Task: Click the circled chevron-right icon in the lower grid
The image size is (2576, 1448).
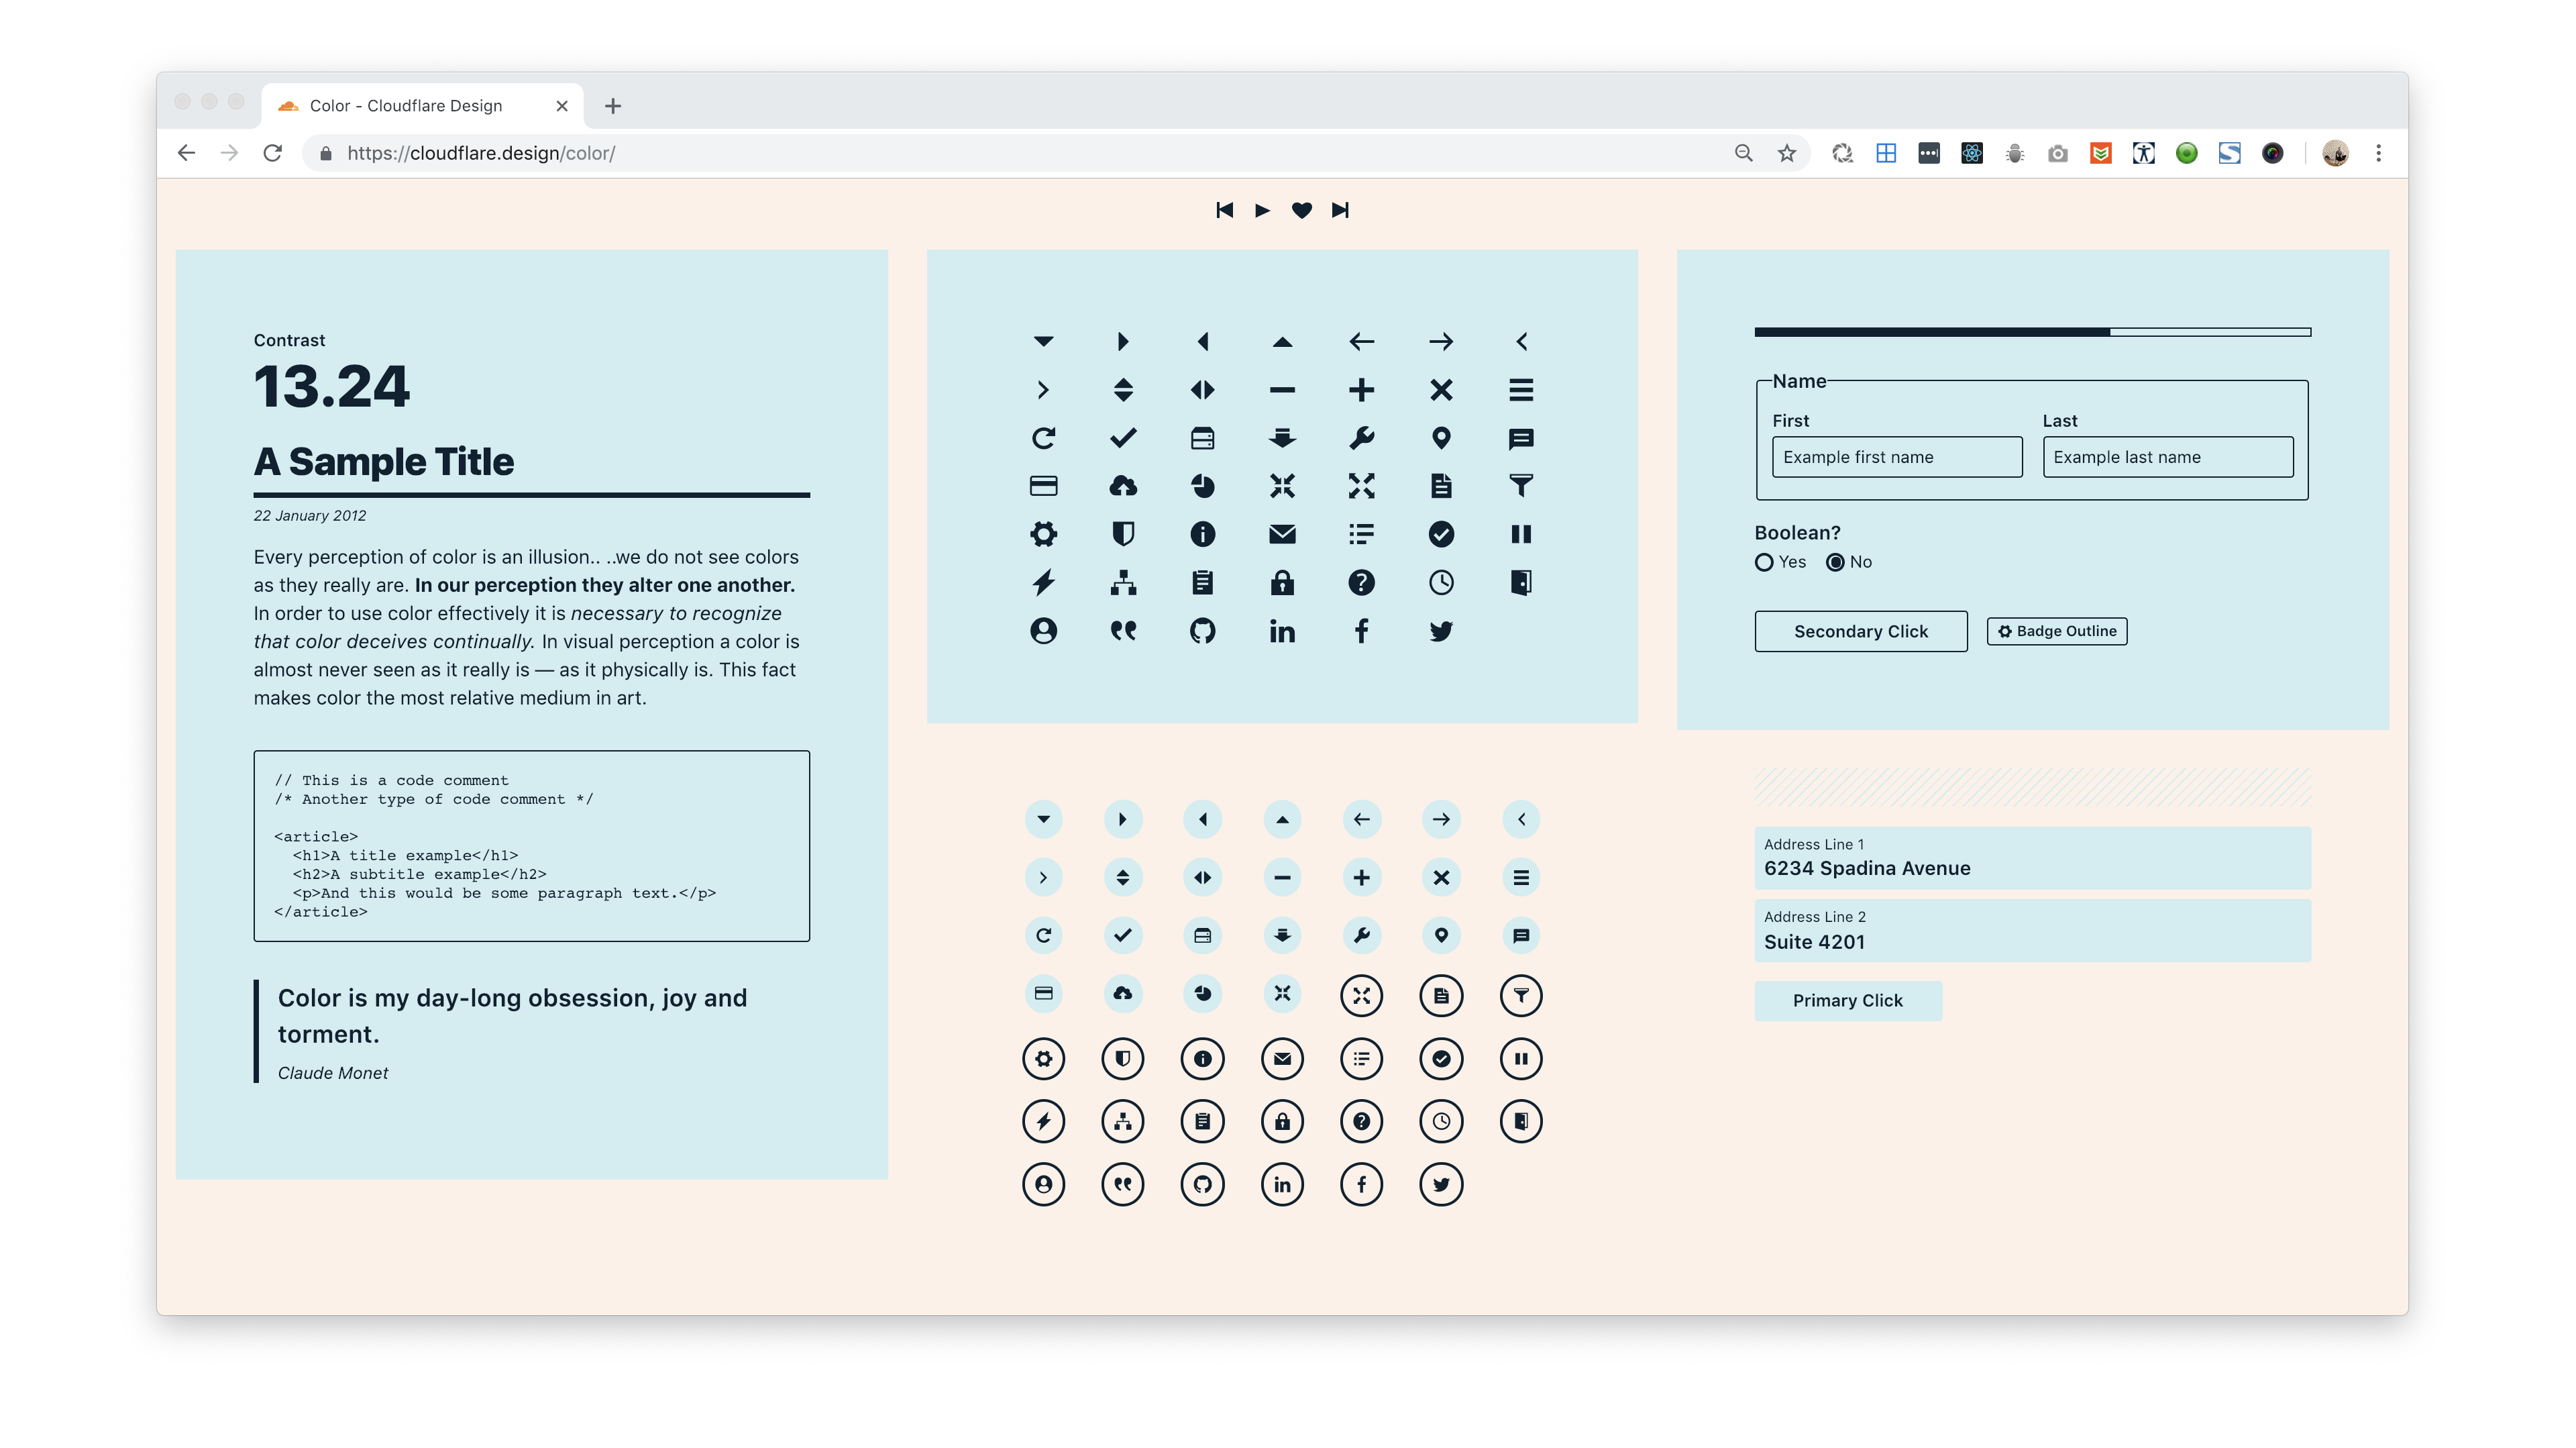Action: (1043, 878)
